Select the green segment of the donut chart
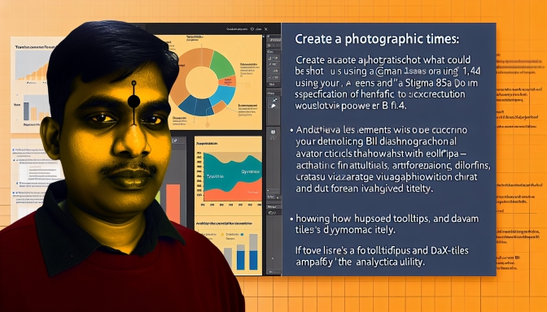 pos(221,64)
